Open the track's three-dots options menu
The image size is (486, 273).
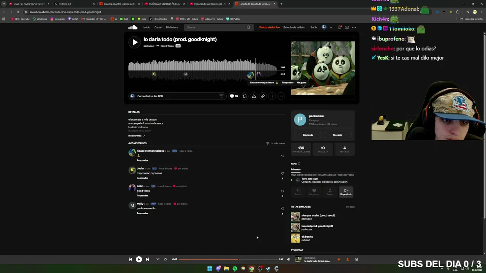(x=281, y=96)
